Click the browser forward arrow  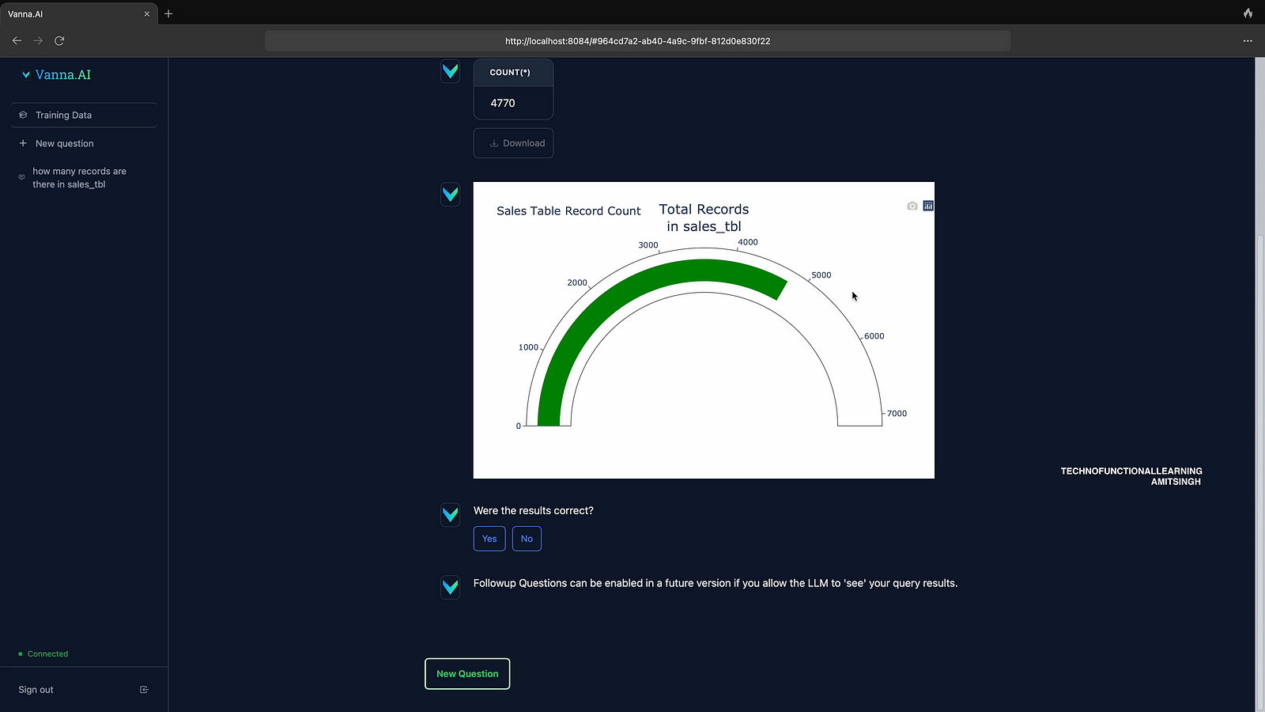point(38,40)
